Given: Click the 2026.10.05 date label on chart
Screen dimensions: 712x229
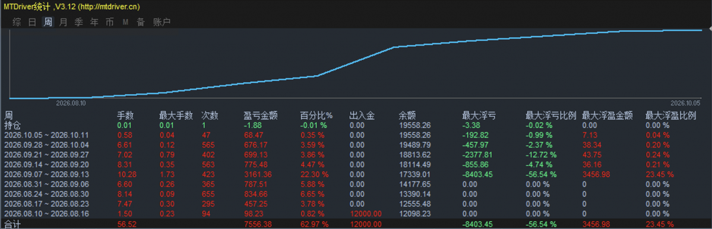Looking at the screenshot, I should (x=686, y=103).
